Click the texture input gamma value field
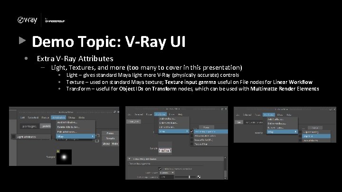Image resolution: width=342 pixels, height=192 pixels. [x=167, y=177]
